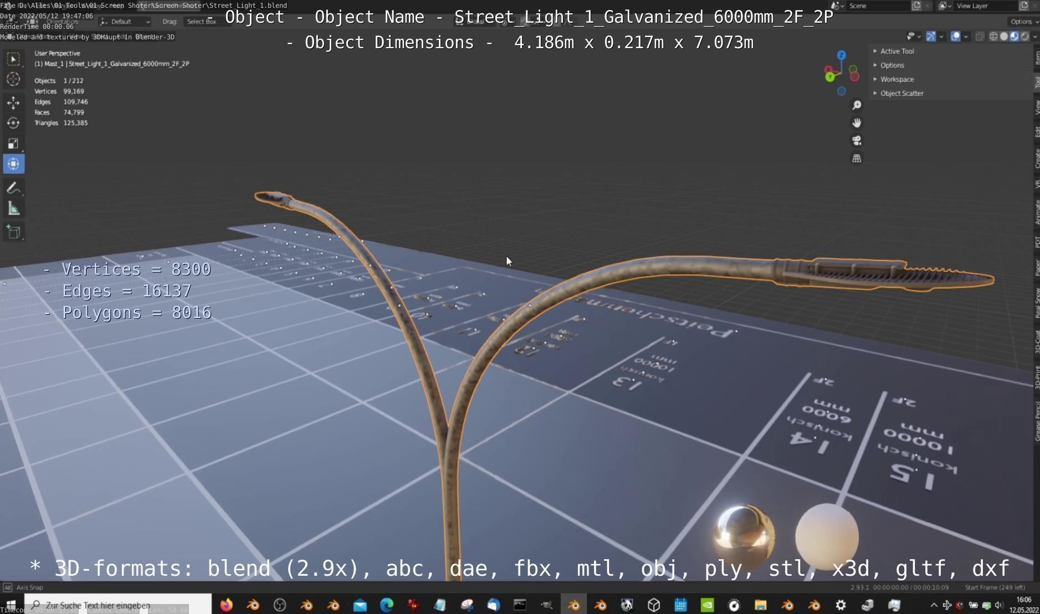Toggle Show Overlays in viewport header

coord(955,37)
